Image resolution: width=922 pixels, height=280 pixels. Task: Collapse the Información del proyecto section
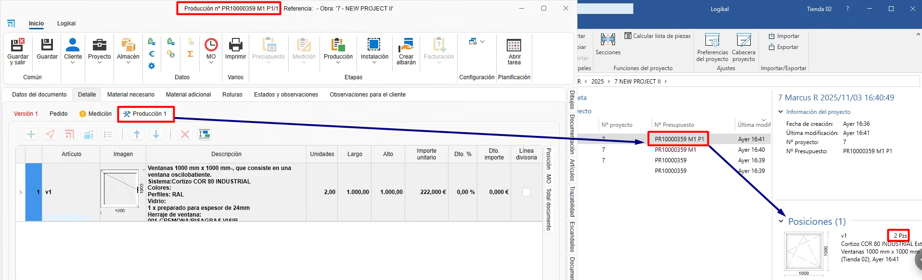point(781,112)
